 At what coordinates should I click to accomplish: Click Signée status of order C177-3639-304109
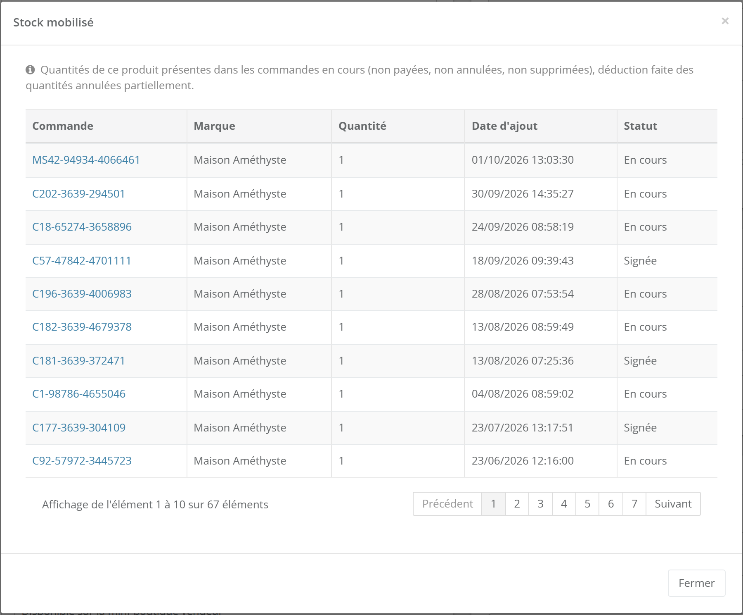(x=640, y=428)
